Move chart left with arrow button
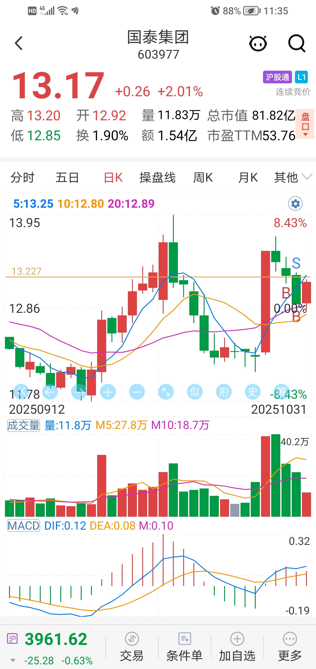 [50, 392]
